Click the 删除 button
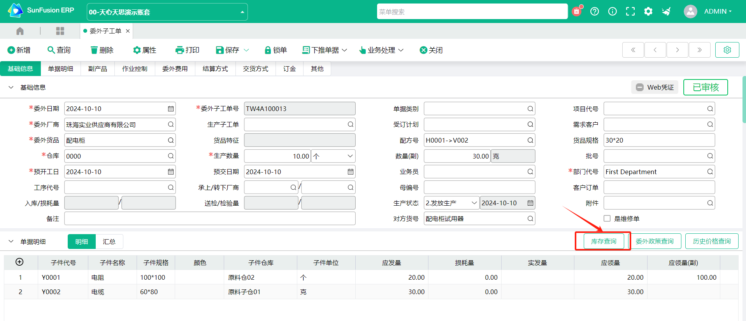This screenshot has width=746, height=321. (x=102, y=50)
